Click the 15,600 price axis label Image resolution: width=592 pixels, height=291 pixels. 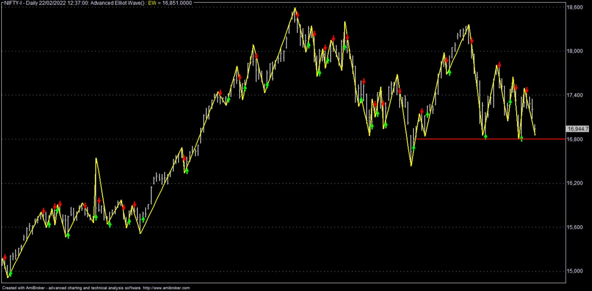click(576, 227)
